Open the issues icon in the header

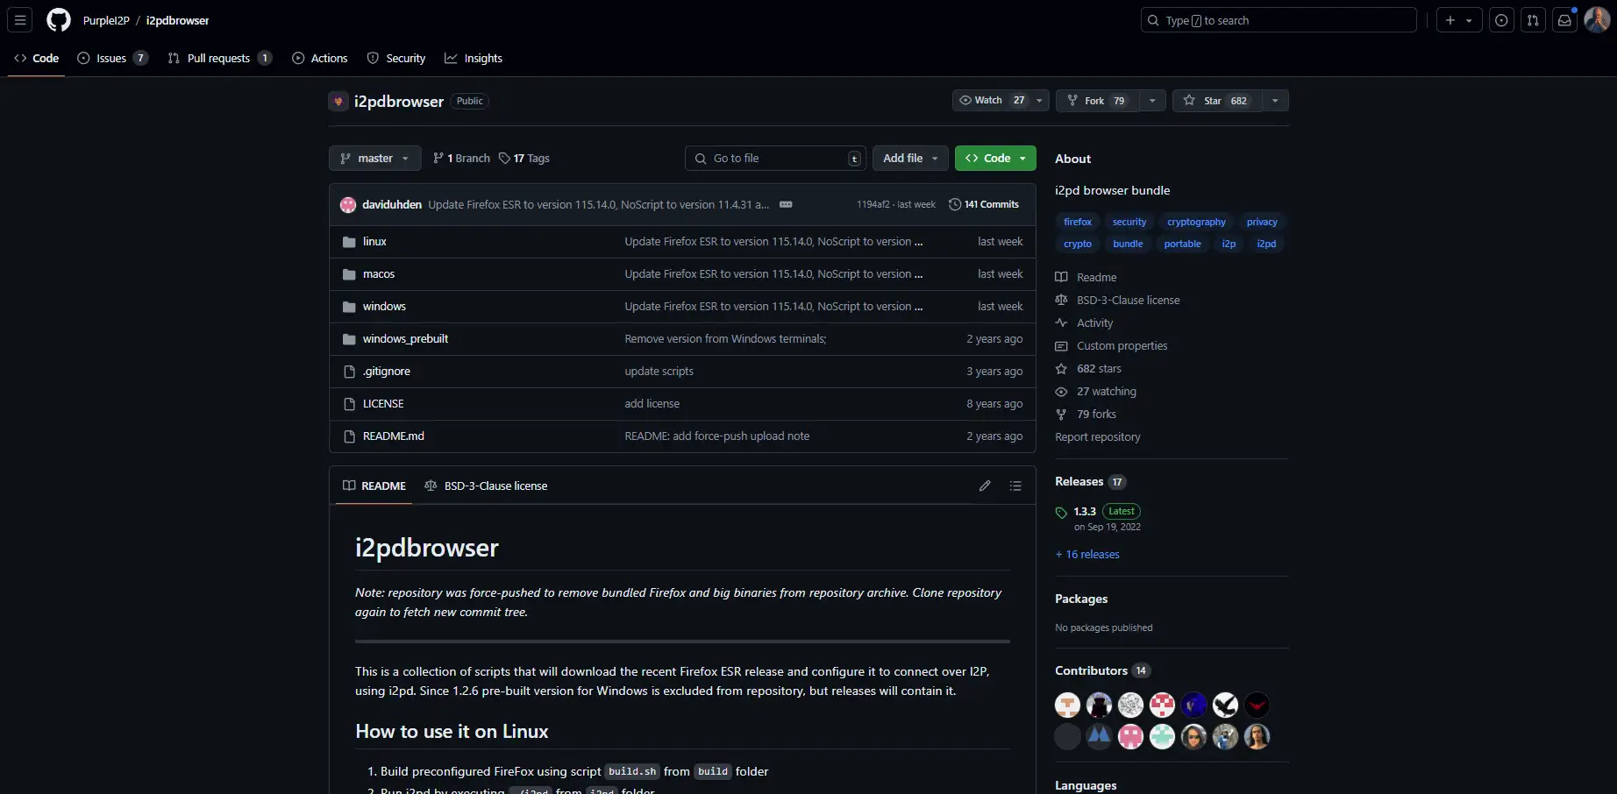1501,20
